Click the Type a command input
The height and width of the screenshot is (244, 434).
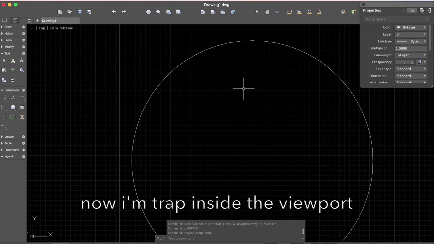coord(234,239)
